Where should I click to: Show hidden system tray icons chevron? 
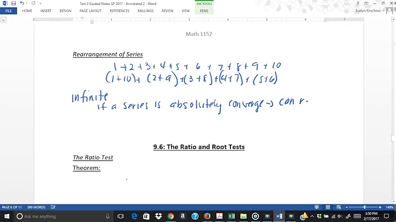coord(312,216)
